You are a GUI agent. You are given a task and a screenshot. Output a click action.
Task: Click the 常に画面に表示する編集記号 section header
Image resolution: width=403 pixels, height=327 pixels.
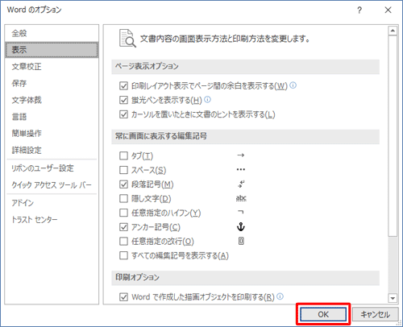(x=245, y=136)
